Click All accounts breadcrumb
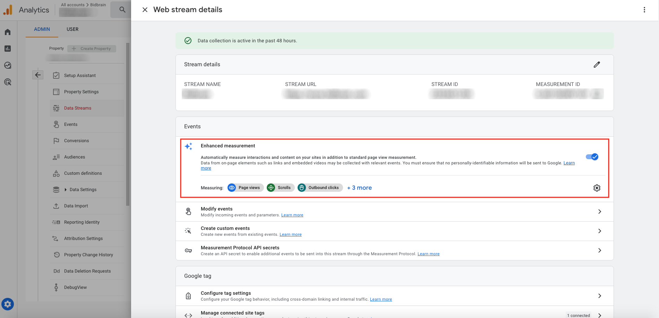The width and height of the screenshot is (659, 318). 73,5
